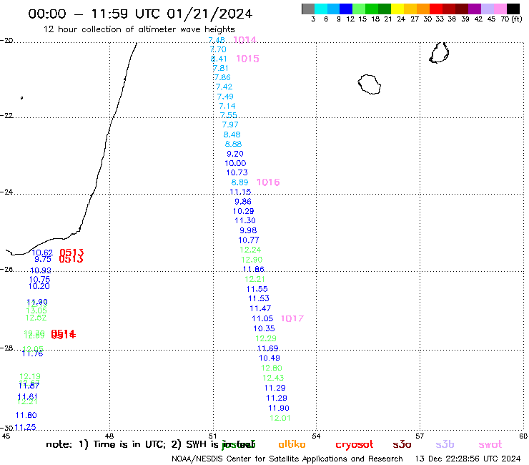The image size is (529, 465).
Task: Select the purple 42 ft legend swatch
Action: [x=475, y=9]
